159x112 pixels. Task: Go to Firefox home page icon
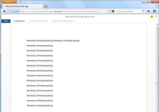click(148, 11)
